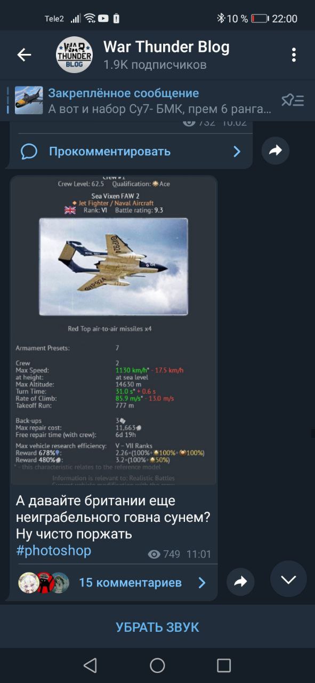Screen dimensions: 315x683
Task: Open the pinned message about Су7-БМК
Action: tap(144, 101)
